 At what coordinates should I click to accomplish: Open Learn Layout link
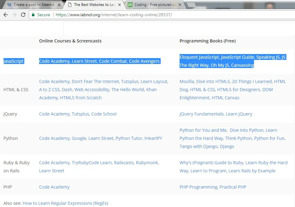[154, 81]
